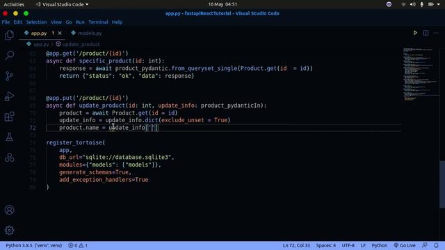Open the View menu
Viewport: 445px width, 250px height.
[56, 22]
